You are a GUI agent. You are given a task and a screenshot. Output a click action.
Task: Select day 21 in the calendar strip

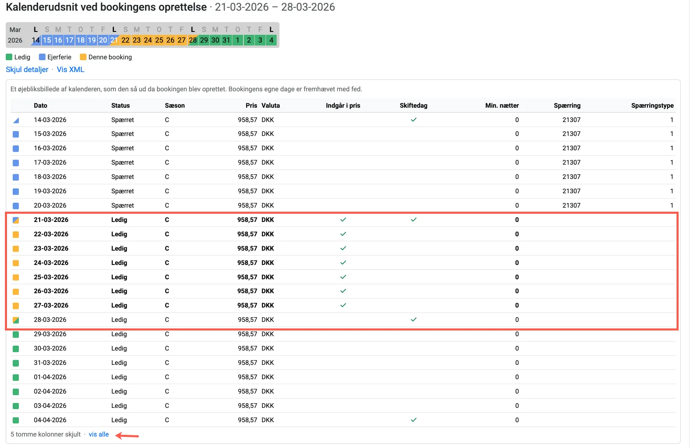tap(114, 40)
